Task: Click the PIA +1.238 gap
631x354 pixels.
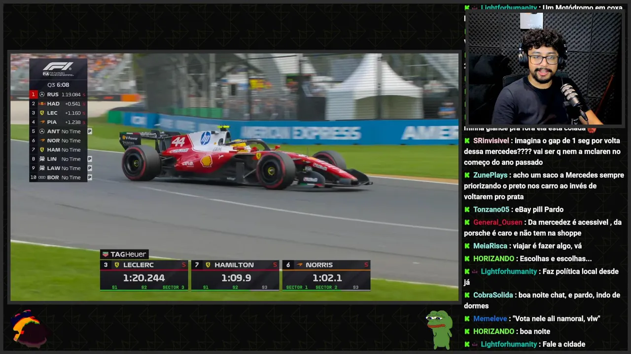Action: [72, 122]
